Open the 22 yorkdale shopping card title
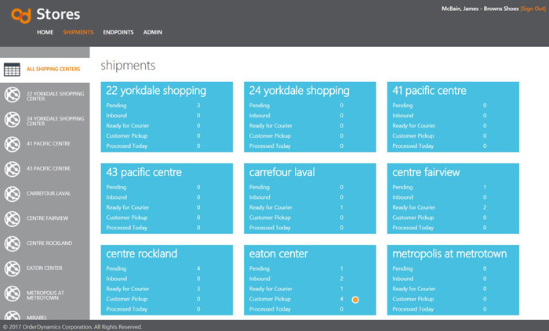549x331 pixels. pyautogui.click(x=156, y=91)
